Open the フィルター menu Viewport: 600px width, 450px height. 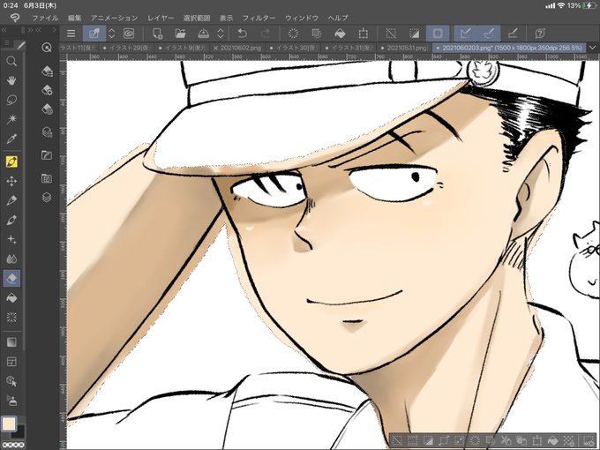[259, 18]
